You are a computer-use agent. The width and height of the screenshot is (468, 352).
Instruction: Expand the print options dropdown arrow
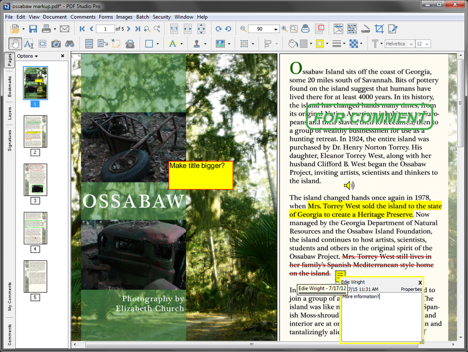(x=54, y=29)
